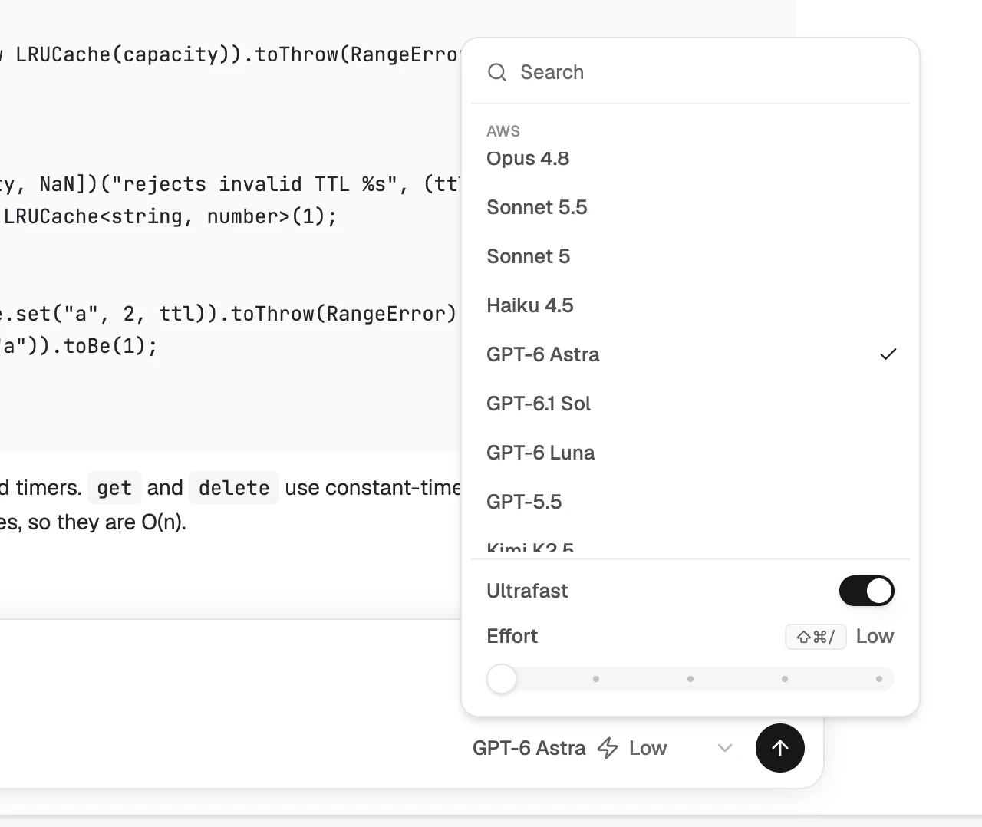Select Sonnet 5 in the list
The height and width of the screenshot is (827, 982).
(x=690, y=256)
